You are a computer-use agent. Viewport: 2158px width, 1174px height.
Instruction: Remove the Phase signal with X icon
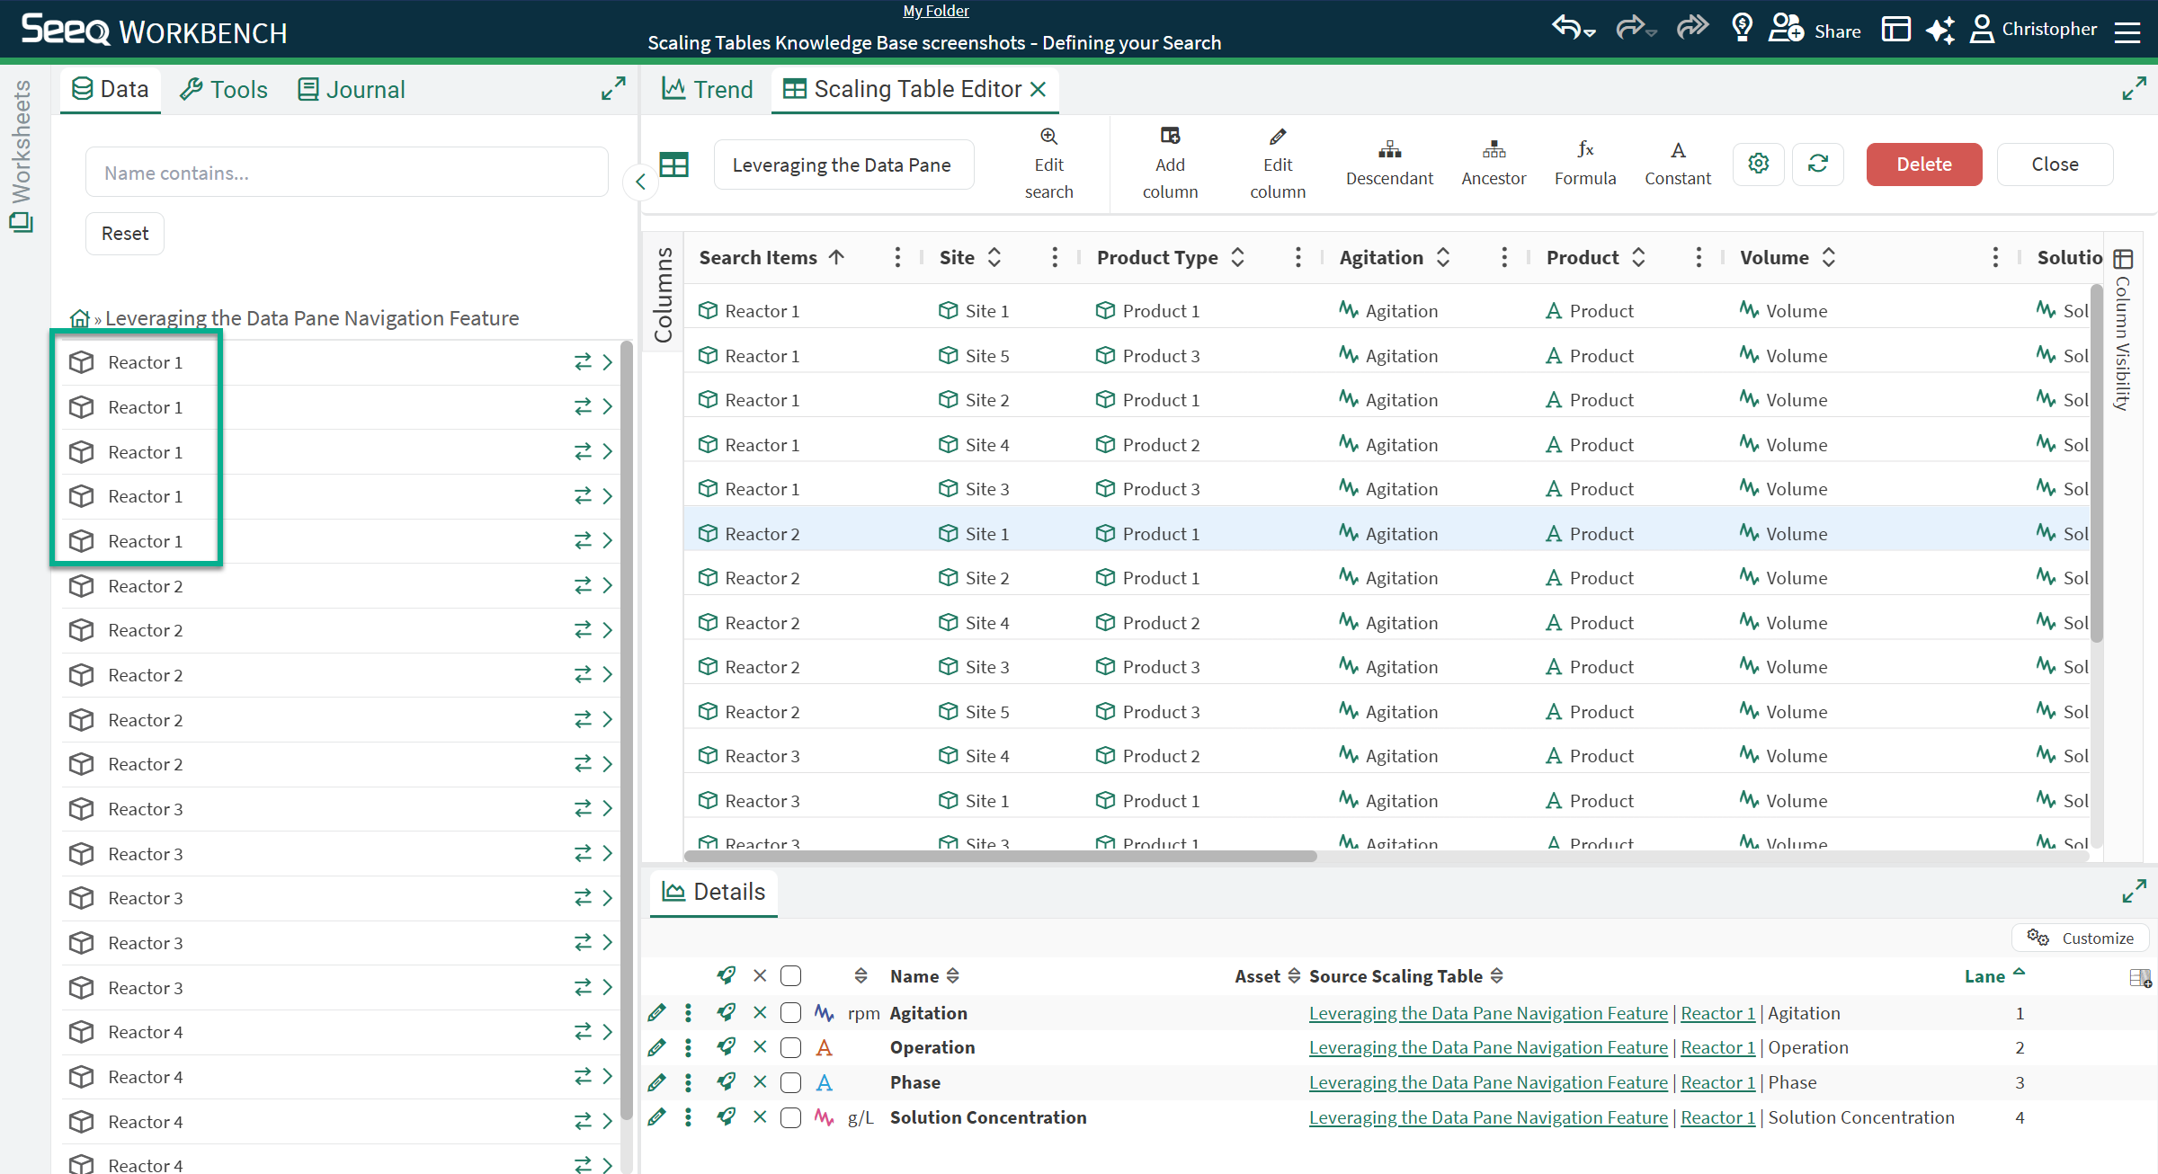760,1082
